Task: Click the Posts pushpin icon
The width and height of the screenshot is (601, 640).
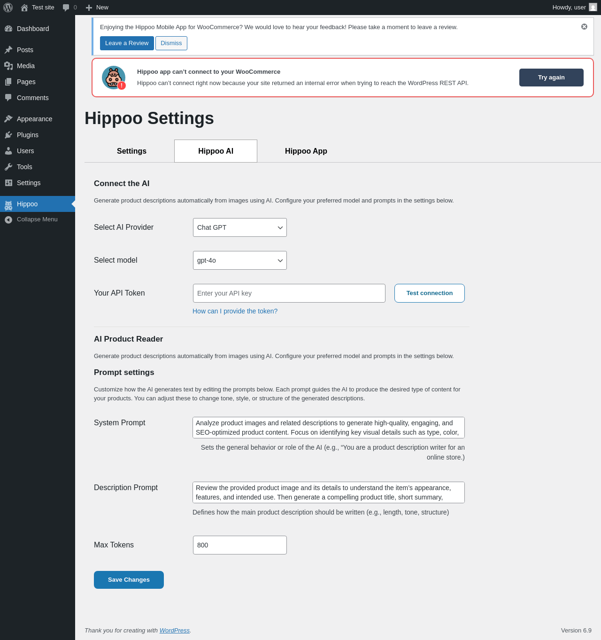Action: click(8, 50)
